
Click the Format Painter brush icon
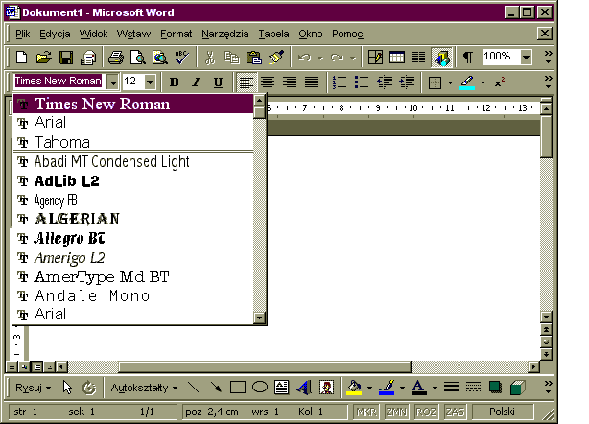(276, 58)
